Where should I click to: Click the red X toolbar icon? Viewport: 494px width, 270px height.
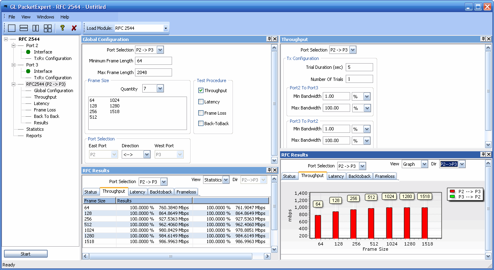pyautogui.click(x=74, y=28)
